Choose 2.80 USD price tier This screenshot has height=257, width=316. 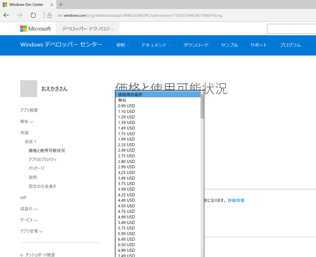(x=158, y=161)
